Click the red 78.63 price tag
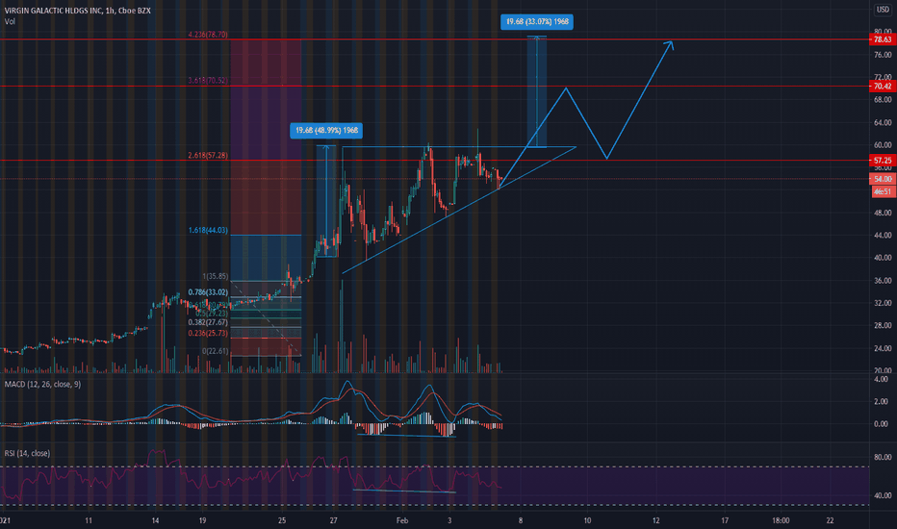897x529 pixels. pos(883,39)
